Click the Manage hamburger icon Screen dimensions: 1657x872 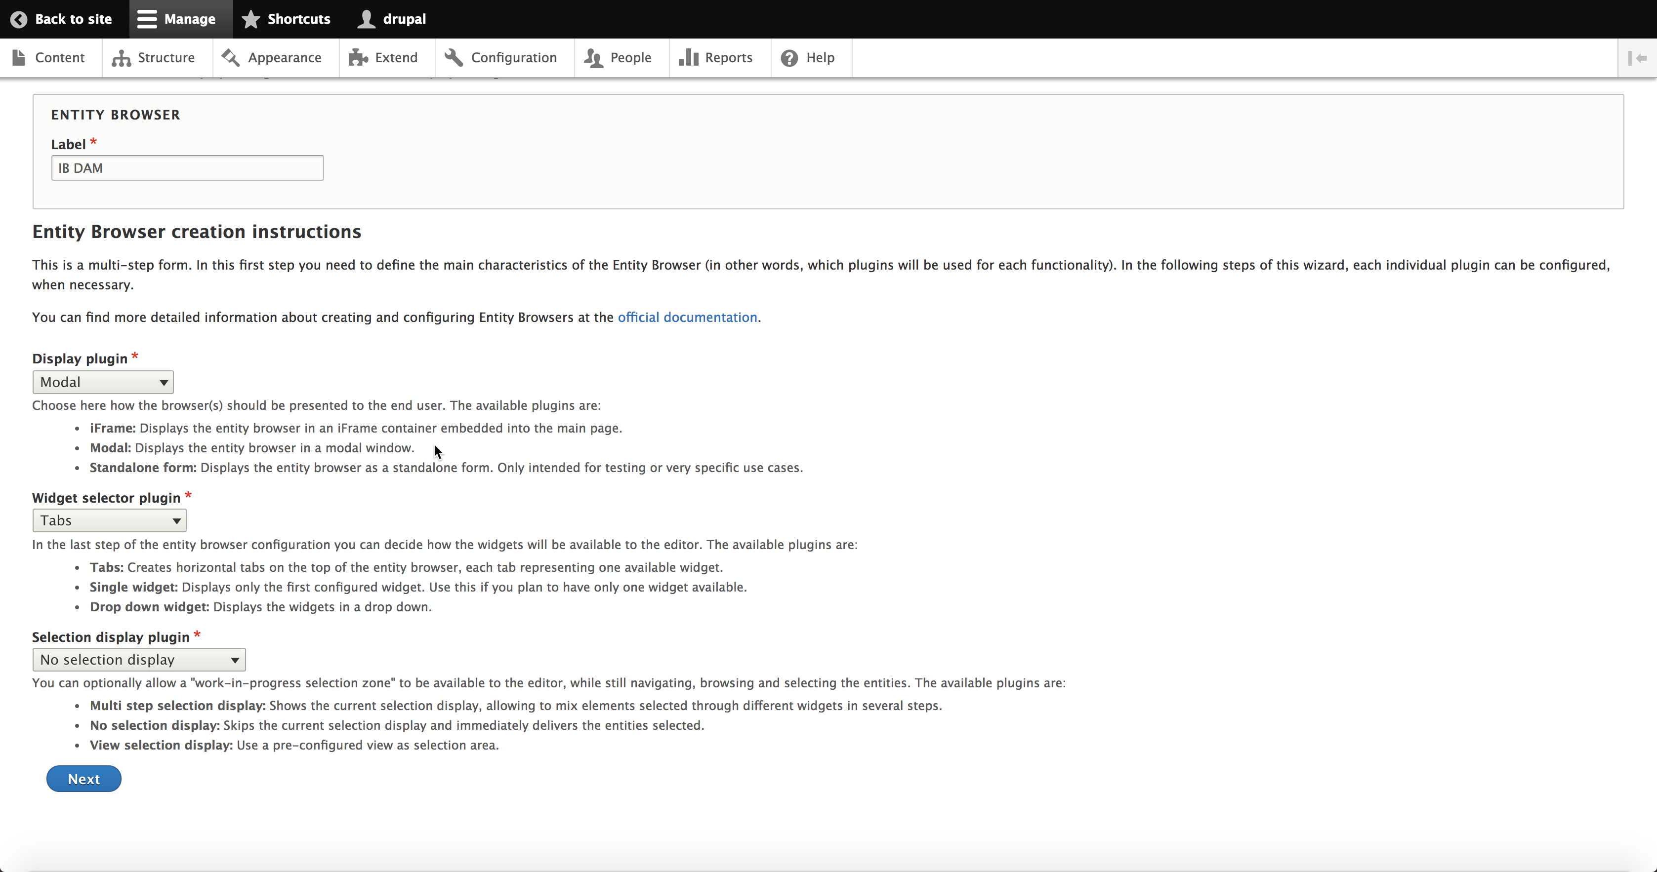(147, 19)
